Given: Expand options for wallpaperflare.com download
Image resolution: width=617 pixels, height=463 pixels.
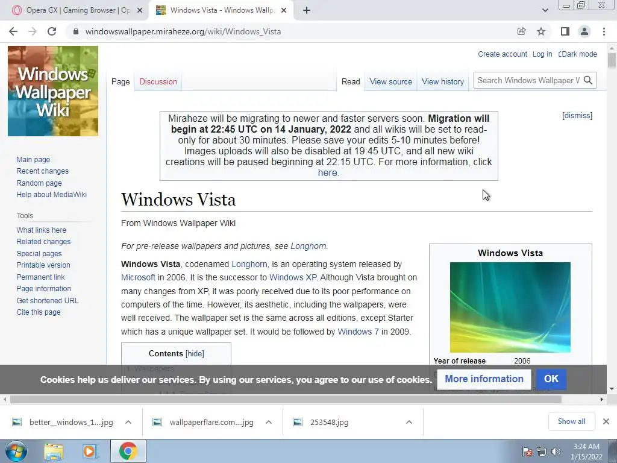Looking at the screenshot, I should pos(269,422).
